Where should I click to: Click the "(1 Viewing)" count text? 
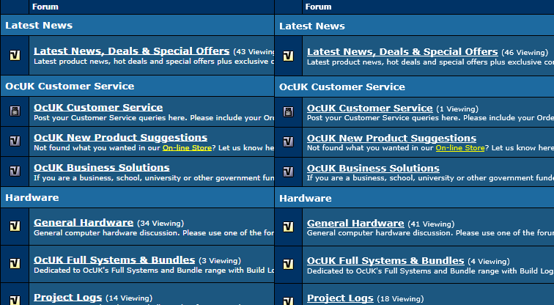point(457,109)
